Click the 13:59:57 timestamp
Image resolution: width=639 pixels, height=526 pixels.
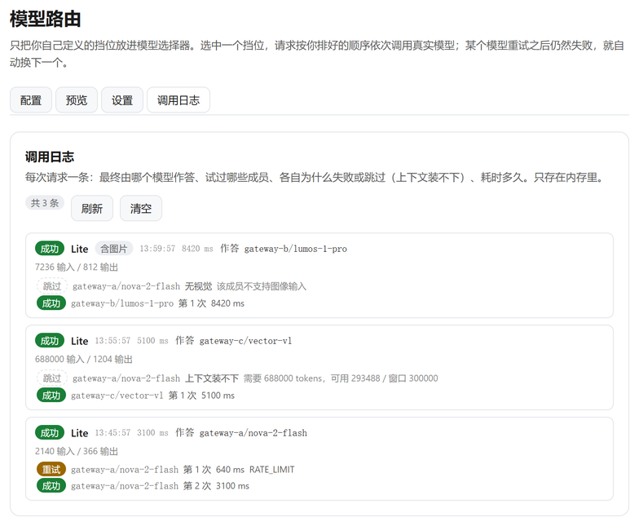point(158,248)
